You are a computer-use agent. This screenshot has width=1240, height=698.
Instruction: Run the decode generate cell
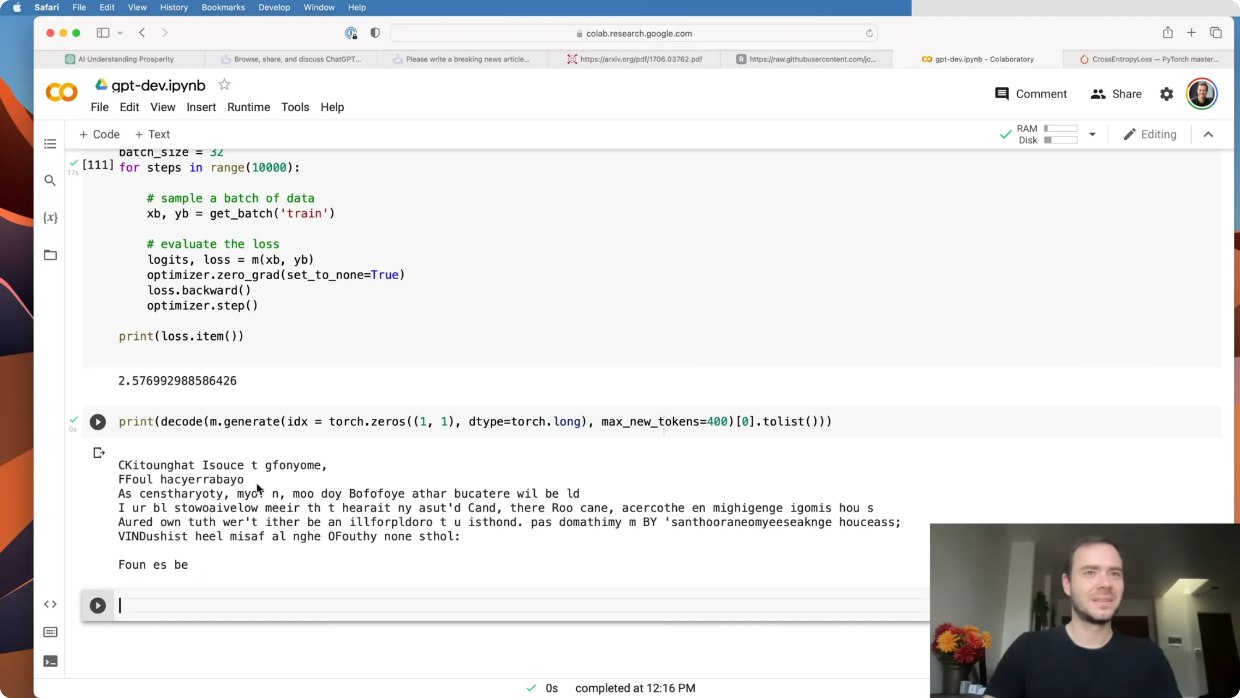(x=98, y=422)
